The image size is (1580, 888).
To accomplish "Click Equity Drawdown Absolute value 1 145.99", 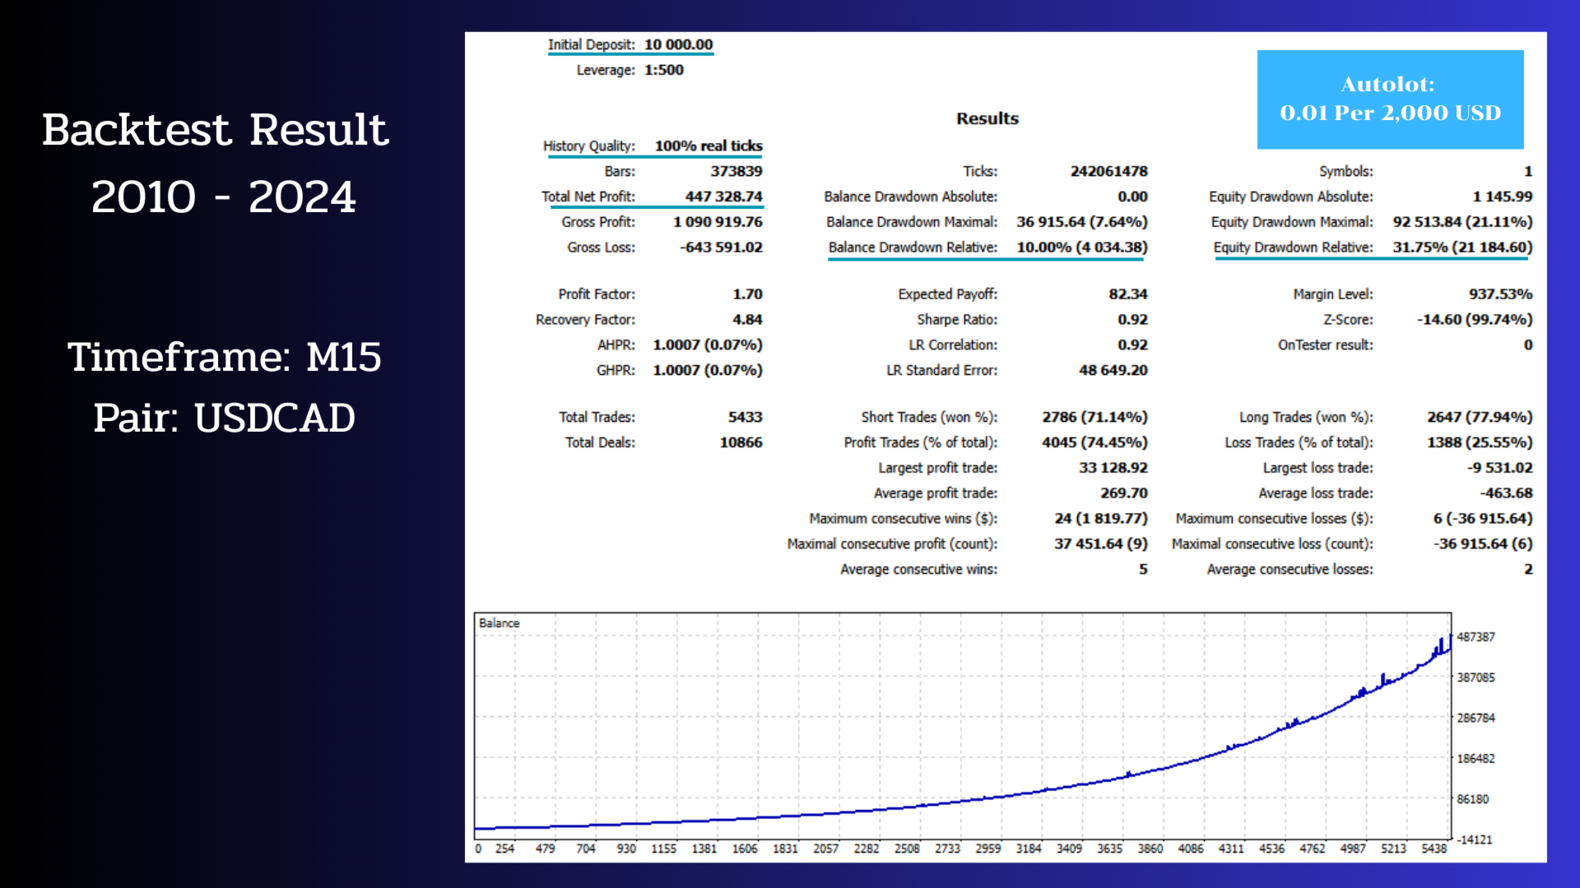I will coord(1502,197).
